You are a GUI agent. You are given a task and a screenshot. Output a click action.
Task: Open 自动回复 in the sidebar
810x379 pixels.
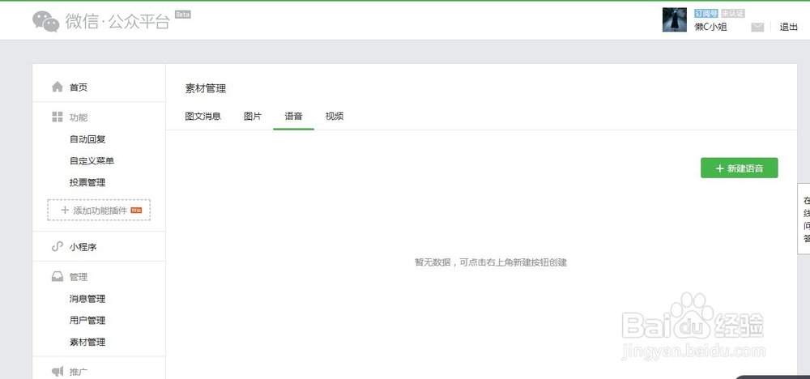coord(87,139)
